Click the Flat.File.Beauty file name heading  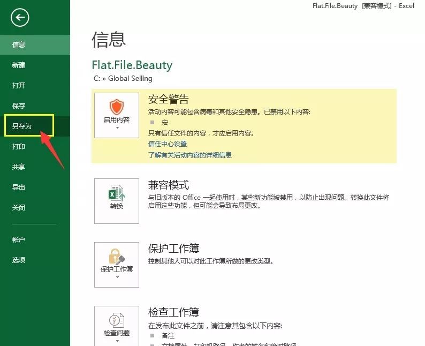(132, 65)
